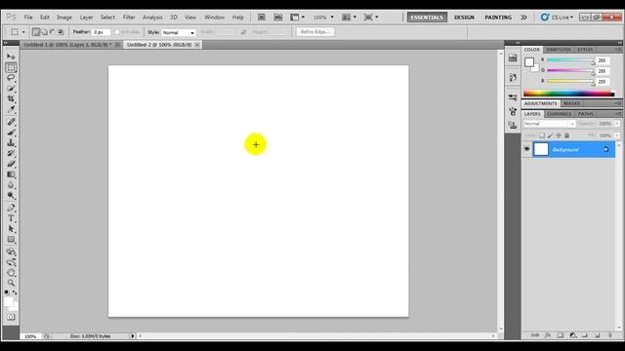Choose Intersect with selection mode
Screen dimensions: 625x351
(61, 32)
